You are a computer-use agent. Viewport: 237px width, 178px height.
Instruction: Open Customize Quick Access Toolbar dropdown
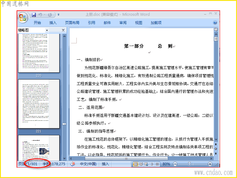click(58, 15)
